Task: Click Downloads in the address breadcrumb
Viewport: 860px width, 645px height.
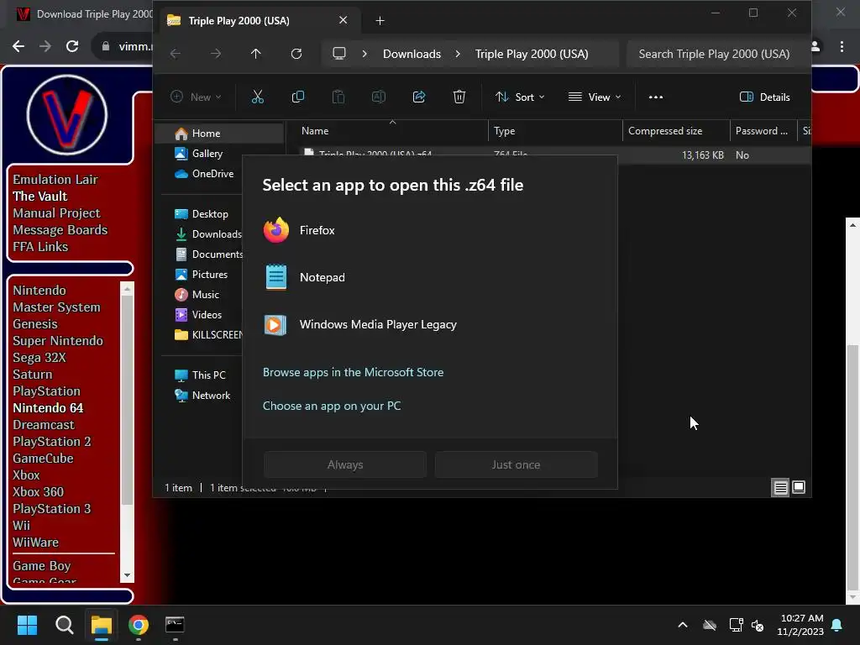Action: pos(412,54)
